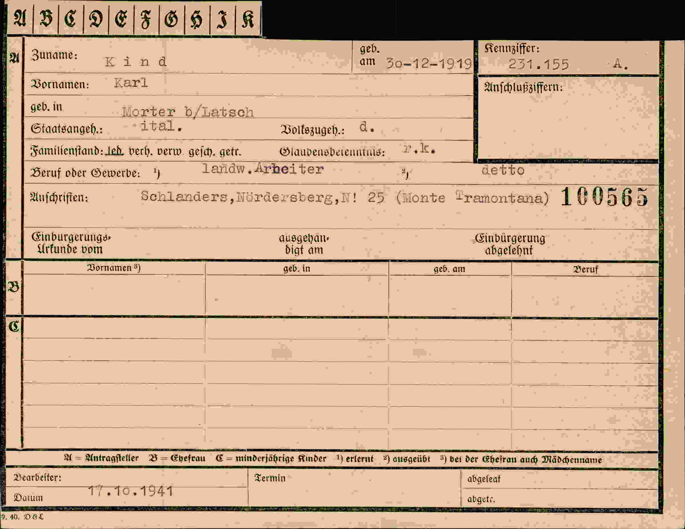Click the footnote "1) erlernt"
The width and height of the screenshot is (685, 529).
355,459
